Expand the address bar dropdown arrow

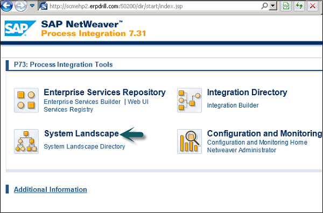273,6
